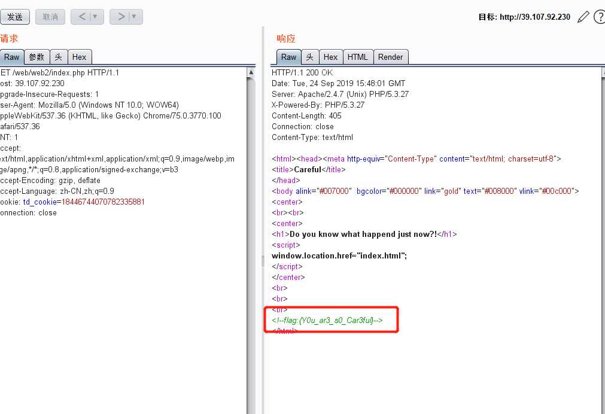Open the forward history dropdown arrow

(x=134, y=17)
